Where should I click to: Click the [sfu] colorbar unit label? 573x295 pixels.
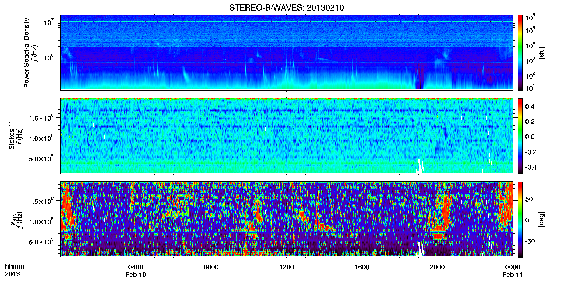tap(541, 53)
